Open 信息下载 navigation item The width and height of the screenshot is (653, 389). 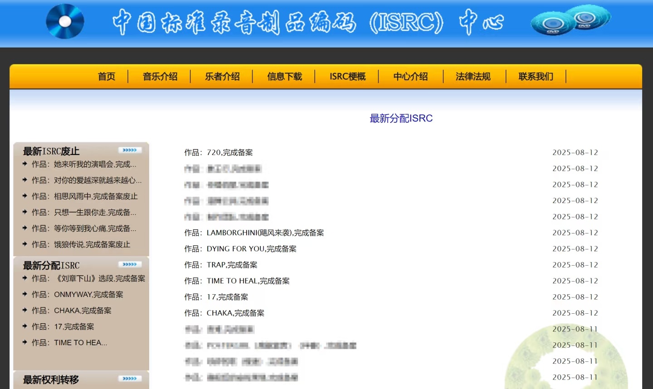[284, 77]
